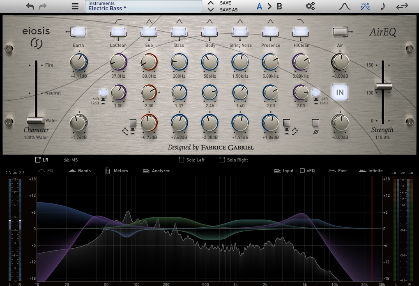419x286 pixels.
Task: Enable the Air band switch
Action: click(x=339, y=31)
